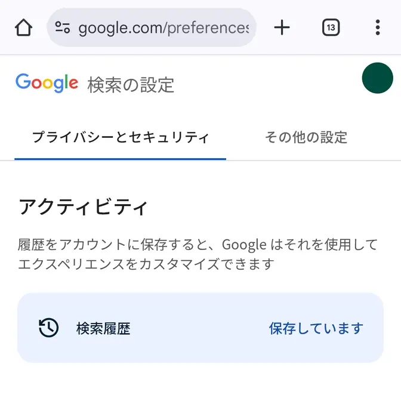This screenshot has width=401, height=401.
Task: Open the three-dot browser menu
Action: 377,27
